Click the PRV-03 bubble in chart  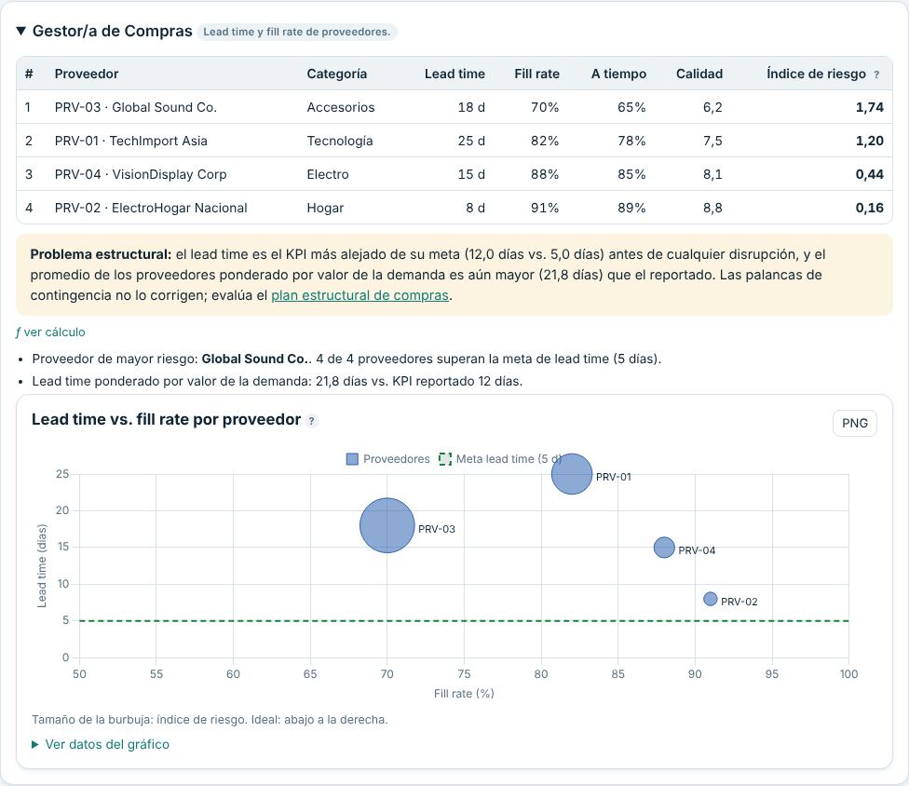[387, 525]
